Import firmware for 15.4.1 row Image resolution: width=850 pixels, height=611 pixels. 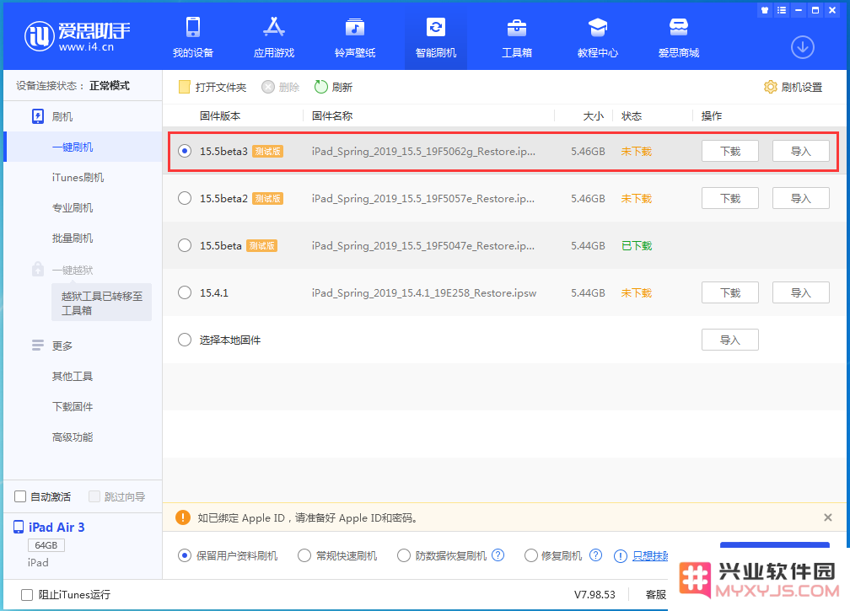[x=801, y=292]
